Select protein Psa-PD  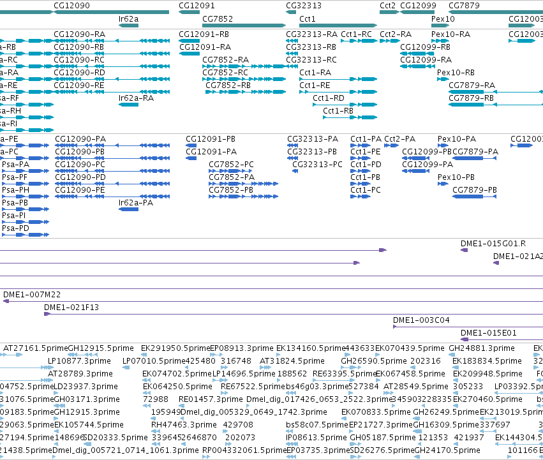coord(26,235)
